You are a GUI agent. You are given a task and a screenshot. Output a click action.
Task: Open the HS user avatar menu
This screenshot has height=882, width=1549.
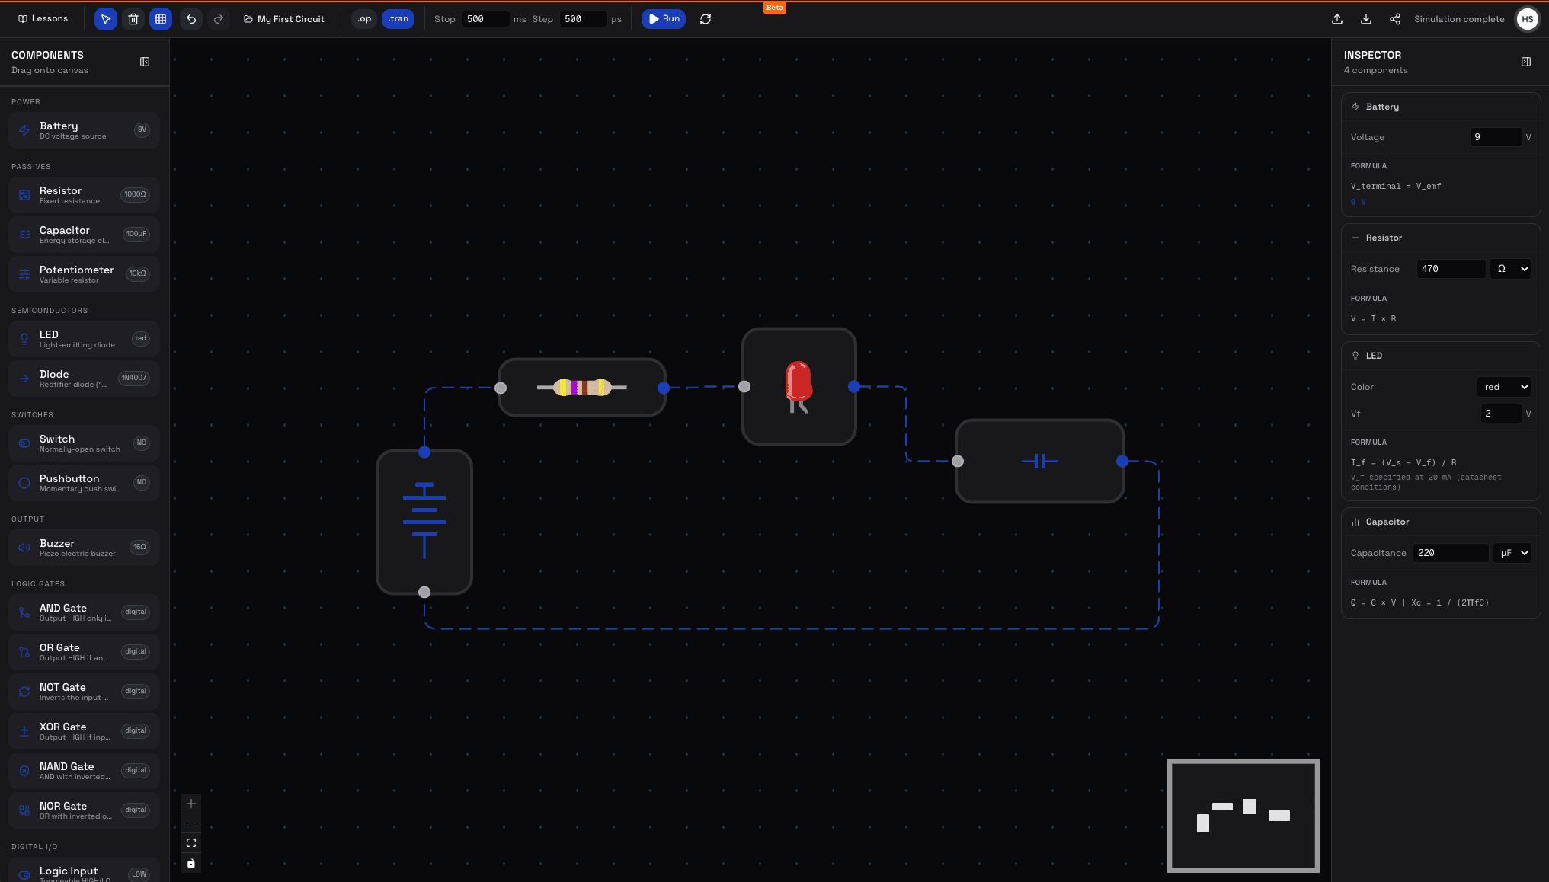pos(1528,19)
